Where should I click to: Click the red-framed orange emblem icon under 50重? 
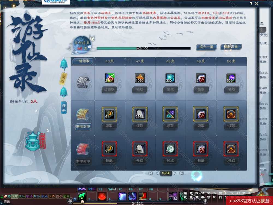pos(231,149)
